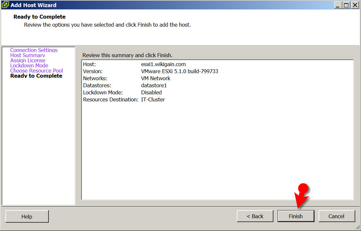The height and width of the screenshot is (231, 361).
Task: Click the Resources Destination: label
Action: [x=111, y=100]
